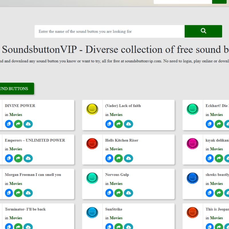Download Morgan Freeman I can smell you
The width and height of the screenshot is (229, 229).
[28, 193]
